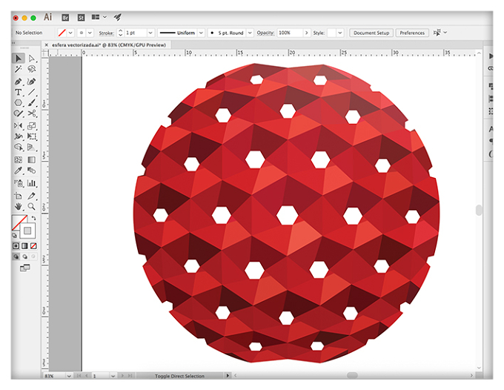Select the Hand tool
The image size is (504, 390).
pyautogui.click(x=19, y=206)
